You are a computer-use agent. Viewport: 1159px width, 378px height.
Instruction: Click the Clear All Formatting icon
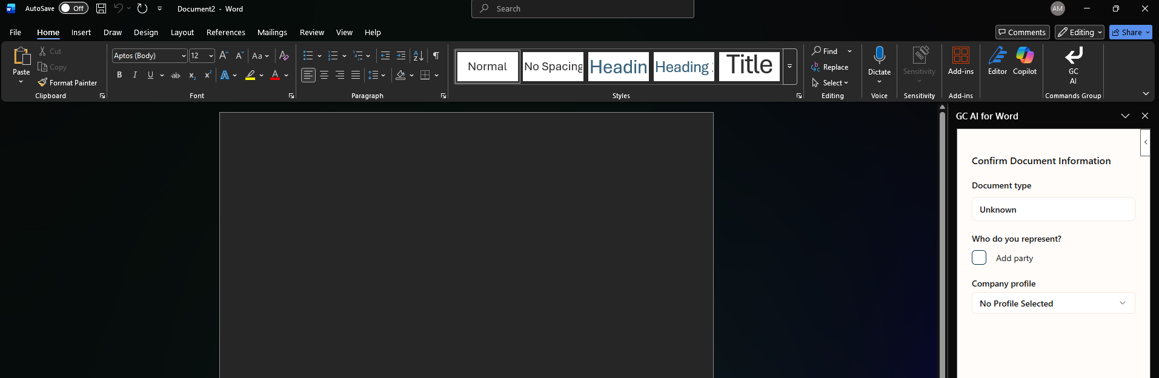[x=284, y=56]
